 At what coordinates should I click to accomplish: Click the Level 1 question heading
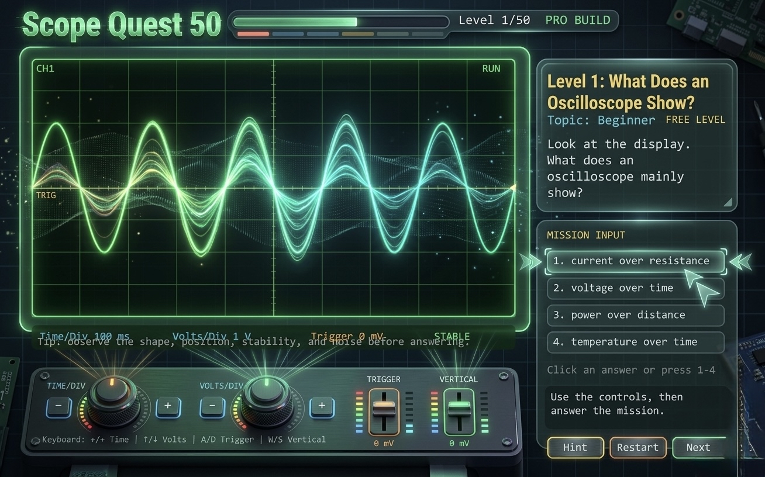(628, 92)
